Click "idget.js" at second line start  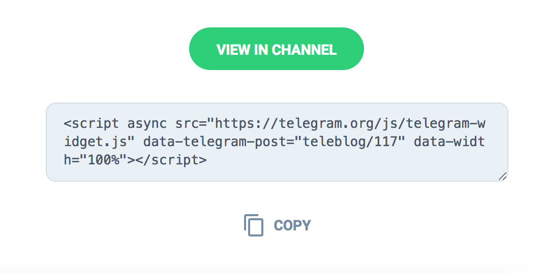pyautogui.click(x=95, y=142)
